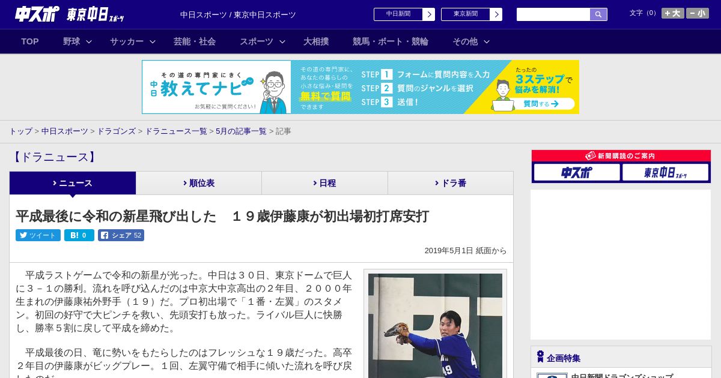Click the 【ドラニュース】 section heading
This screenshot has height=378, width=721.
54,157
